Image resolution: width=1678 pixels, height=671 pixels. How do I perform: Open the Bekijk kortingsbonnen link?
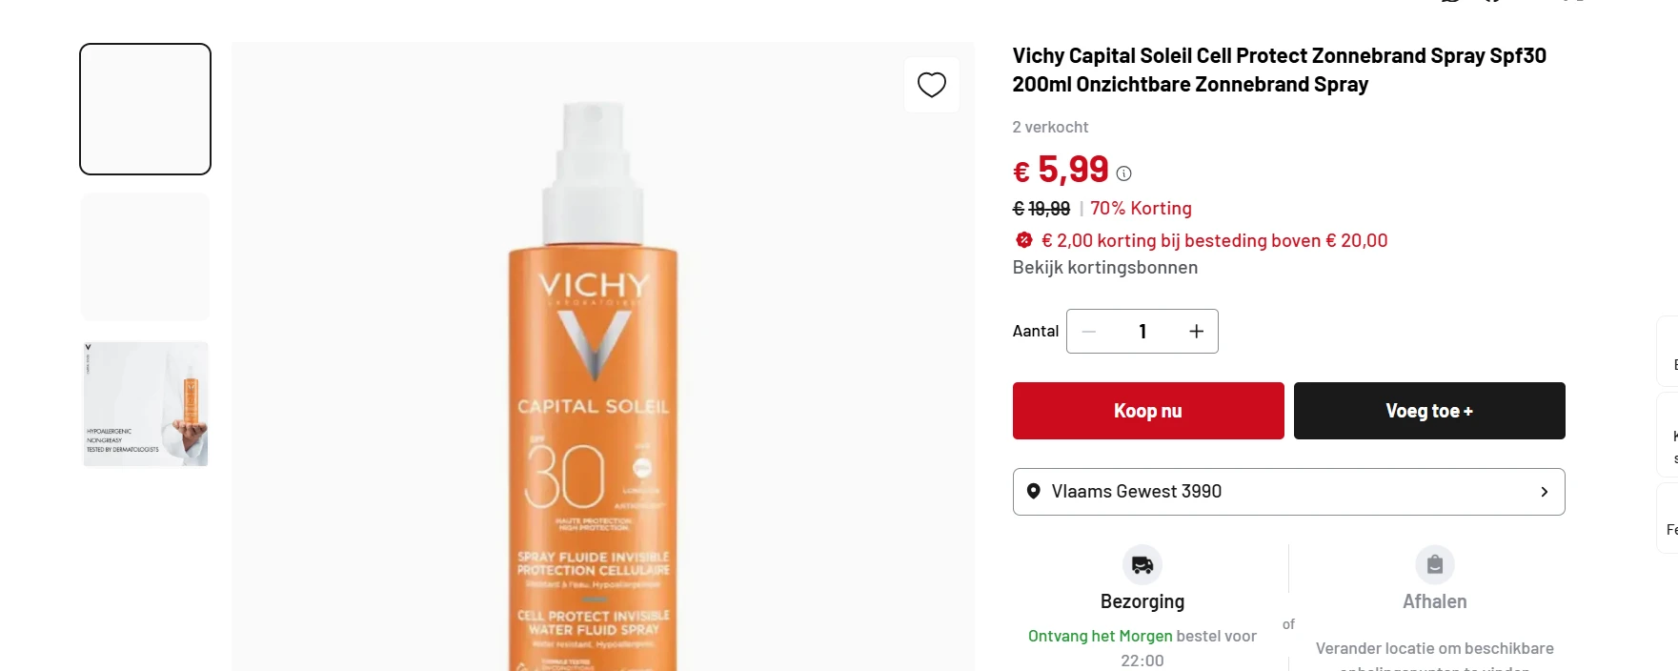pyautogui.click(x=1104, y=268)
